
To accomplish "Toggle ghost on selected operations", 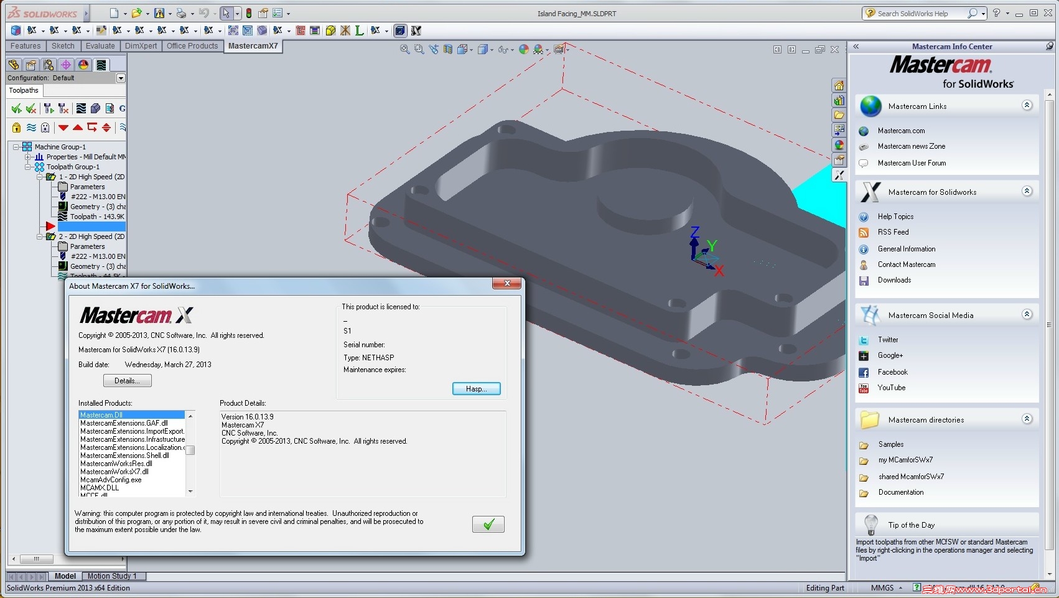I will click(x=45, y=128).
